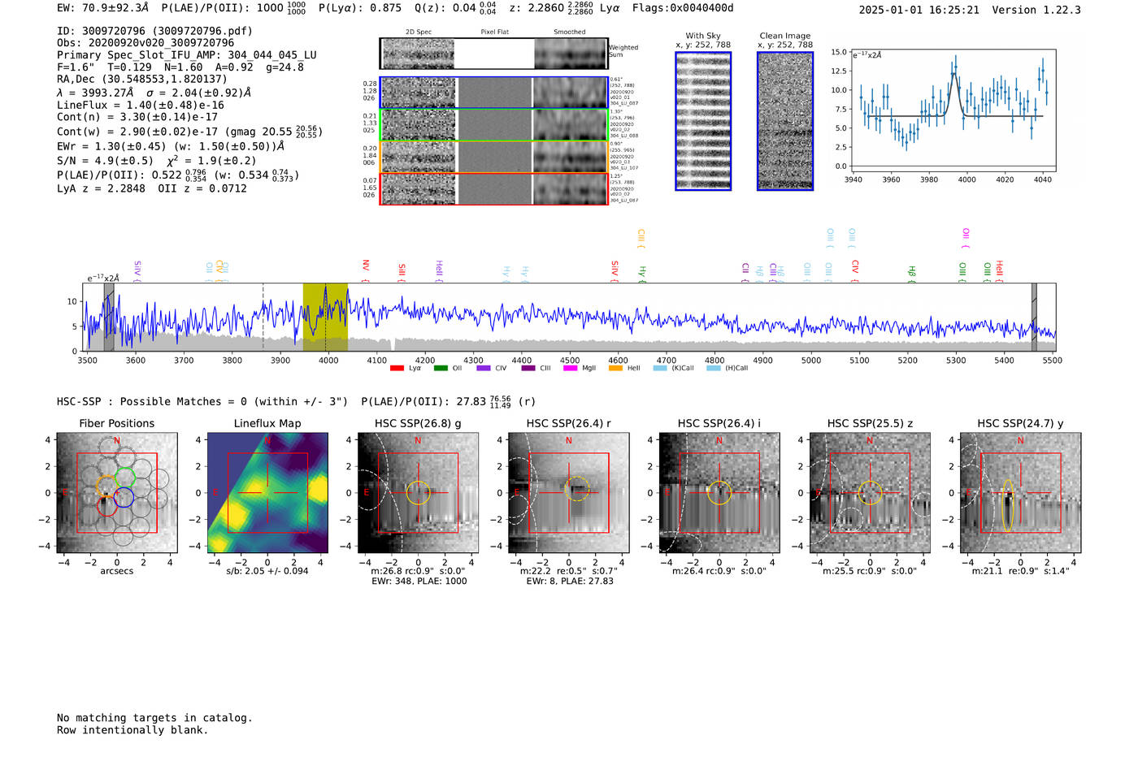The height and width of the screenshot is (774, 1138).
Task: Click the 304_LU_107 fiber label
Action: pyautogui.click(x=624, y=168)
